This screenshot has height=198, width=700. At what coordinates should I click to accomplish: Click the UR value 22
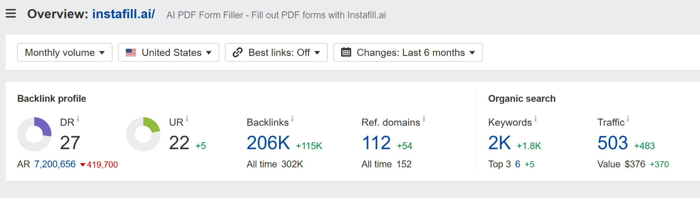pyautogui.click(x=179, y=143)
